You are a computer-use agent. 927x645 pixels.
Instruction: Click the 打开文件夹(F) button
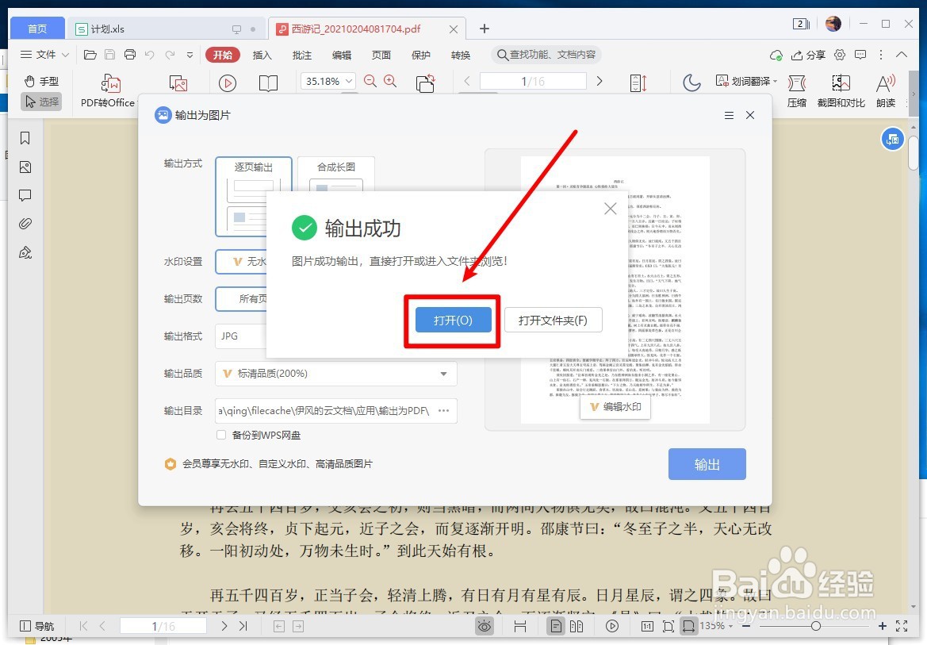tap(553, 321)
